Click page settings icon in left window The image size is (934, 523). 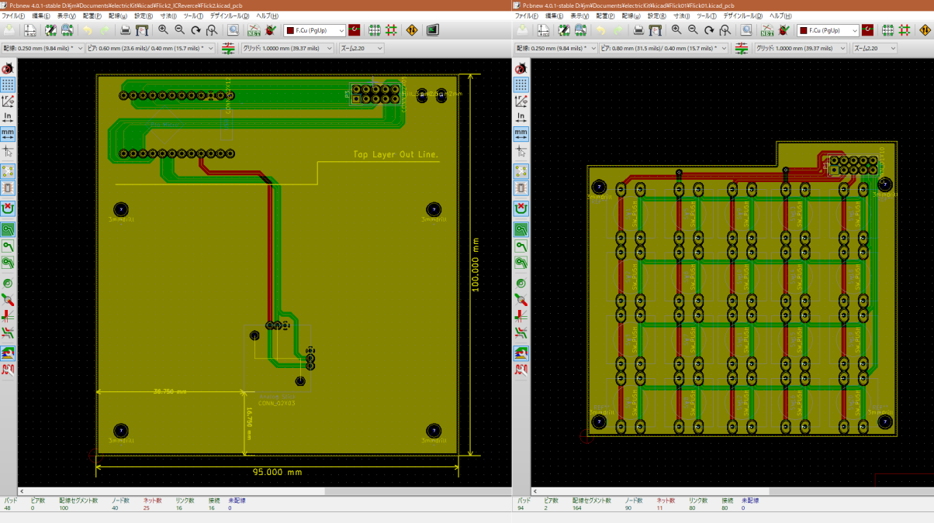click(x=29, y=30)
